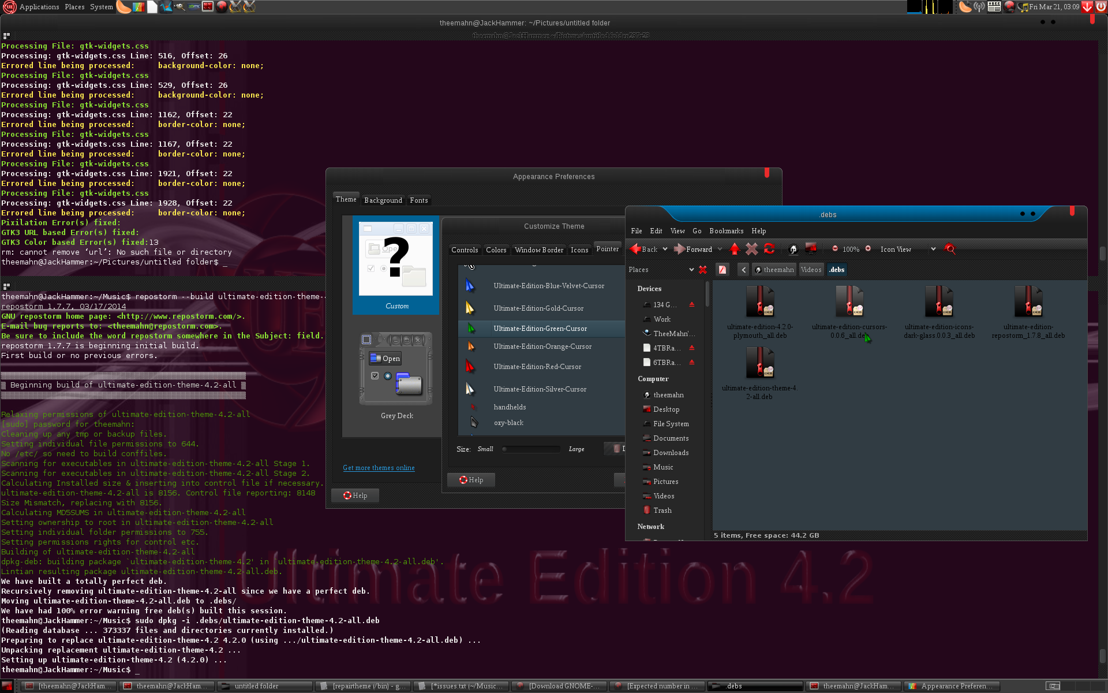This screenshot has width=1108, height=693.
Task: Select the Custom theme thumbnail
Action: point(396,266)
